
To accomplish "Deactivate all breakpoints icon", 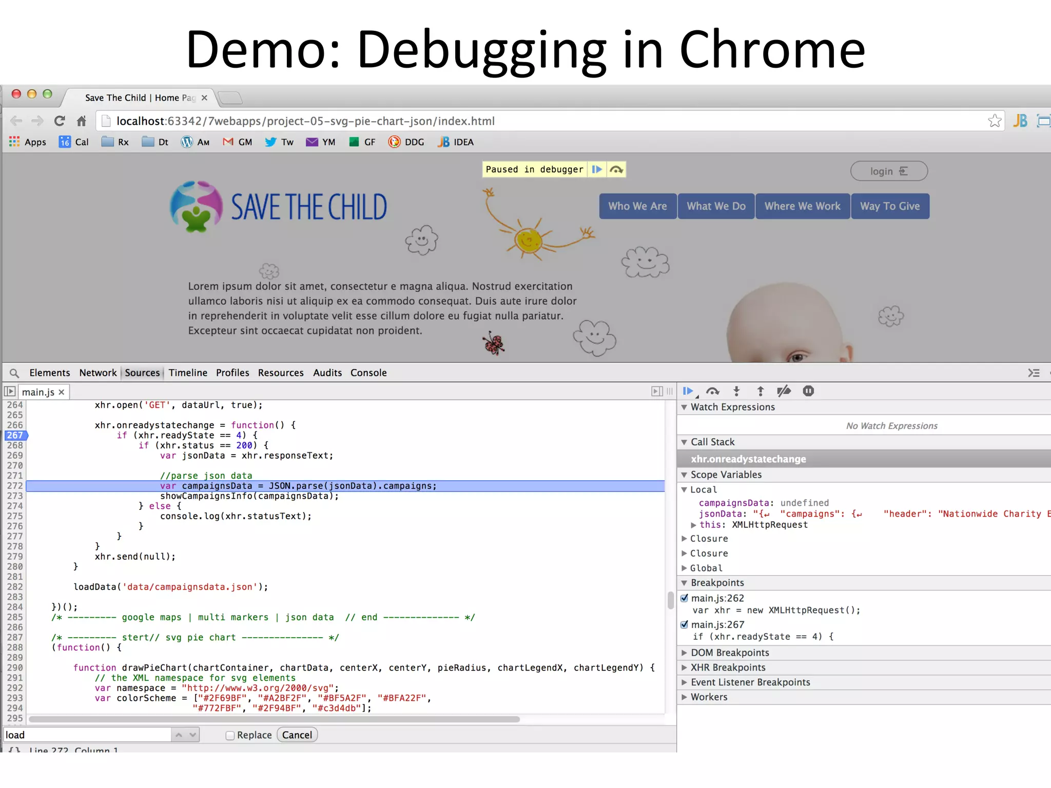I will 784,391.
